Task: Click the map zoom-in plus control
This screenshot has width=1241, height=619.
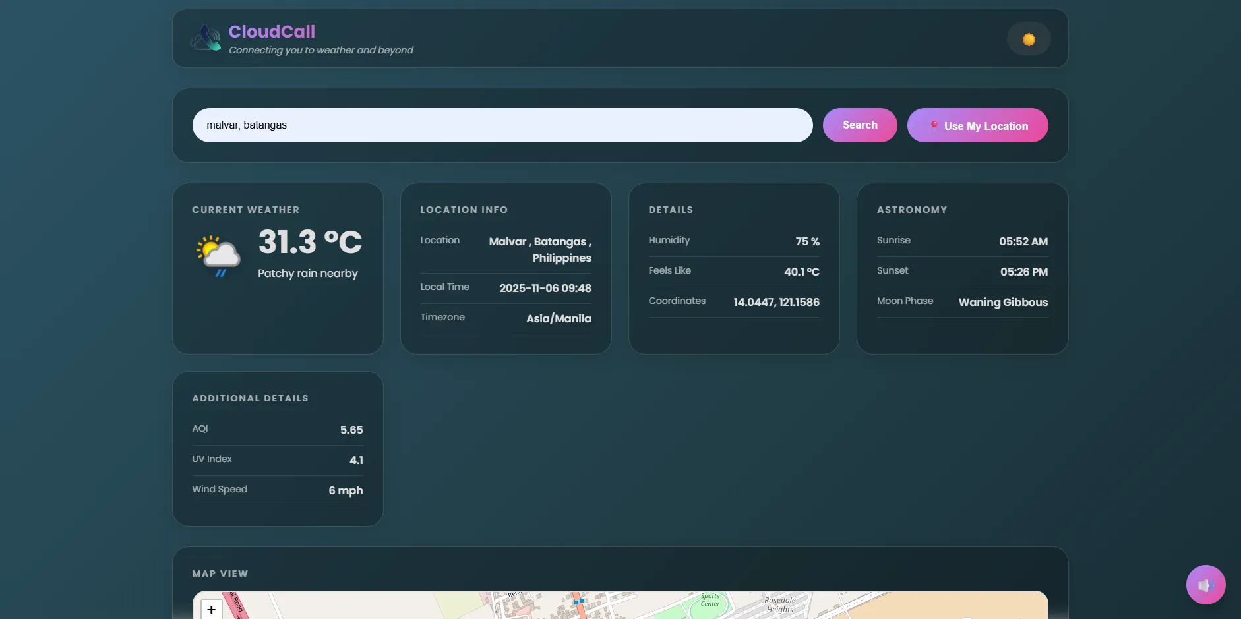Action: 210,610
